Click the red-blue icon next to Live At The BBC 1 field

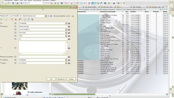69,30
